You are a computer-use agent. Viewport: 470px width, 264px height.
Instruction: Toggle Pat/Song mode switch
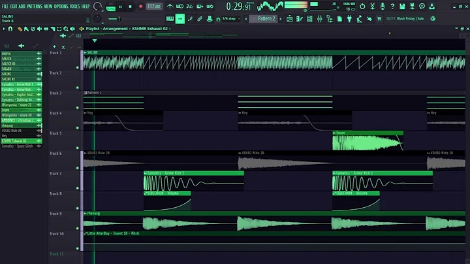coord(110,7)
